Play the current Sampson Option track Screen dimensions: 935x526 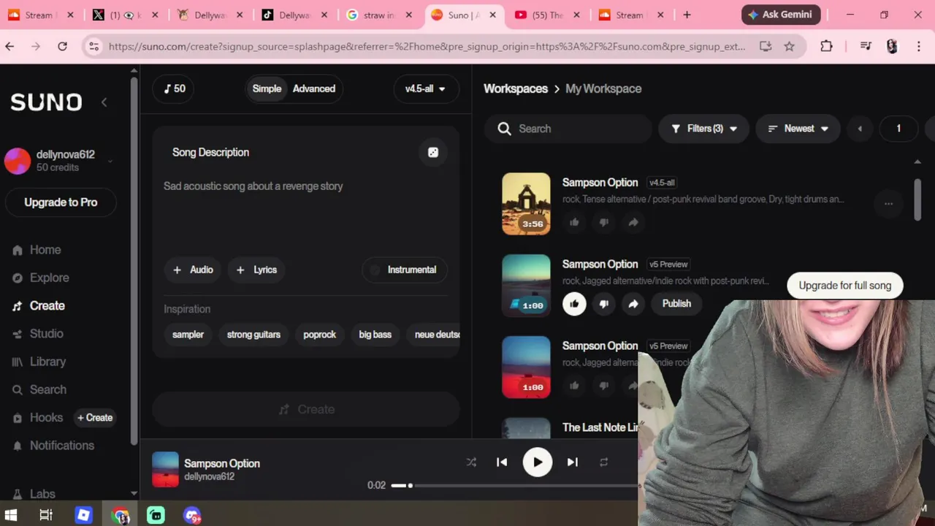(x=538, y=462)
